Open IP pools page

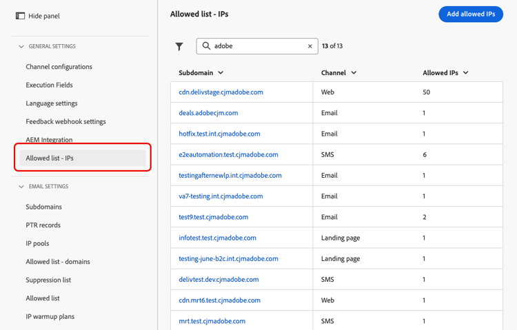pyautogui.click(x=38, y=243)
